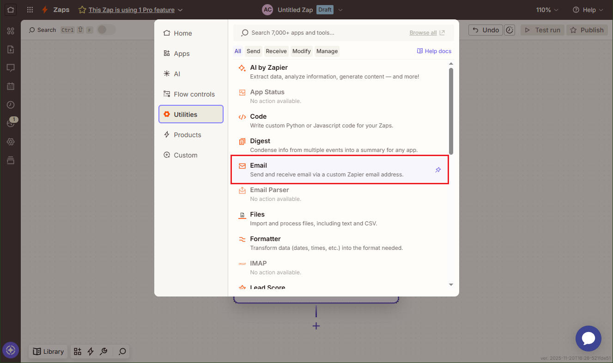The width and height of the screenshot is (613, 363).
Task: Open the Help docs link
Action: tap(434, 51)
